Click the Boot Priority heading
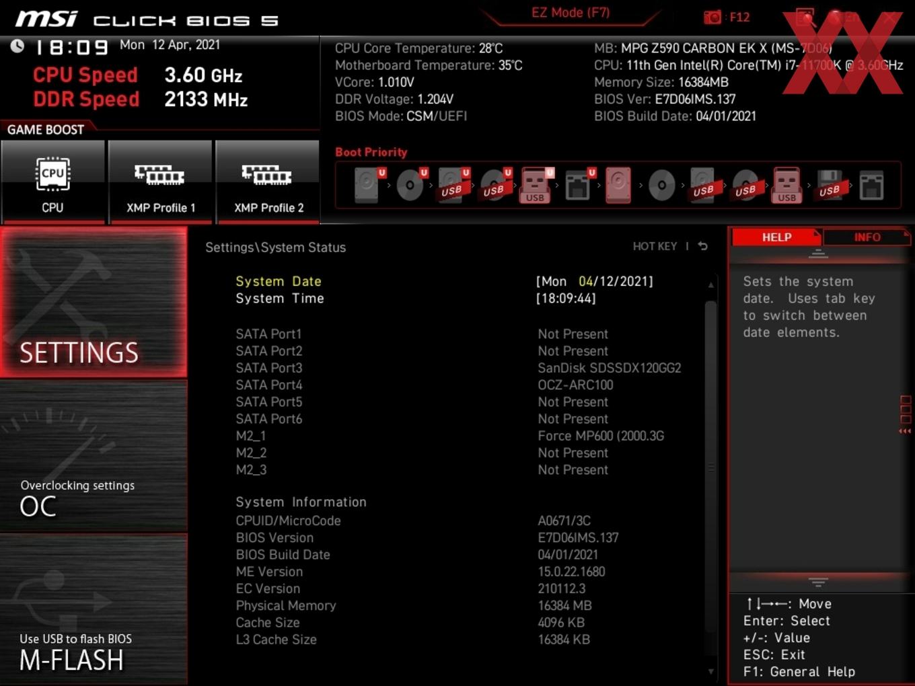The width and height of the screenshot is (915, 686). tap(371, 152)
